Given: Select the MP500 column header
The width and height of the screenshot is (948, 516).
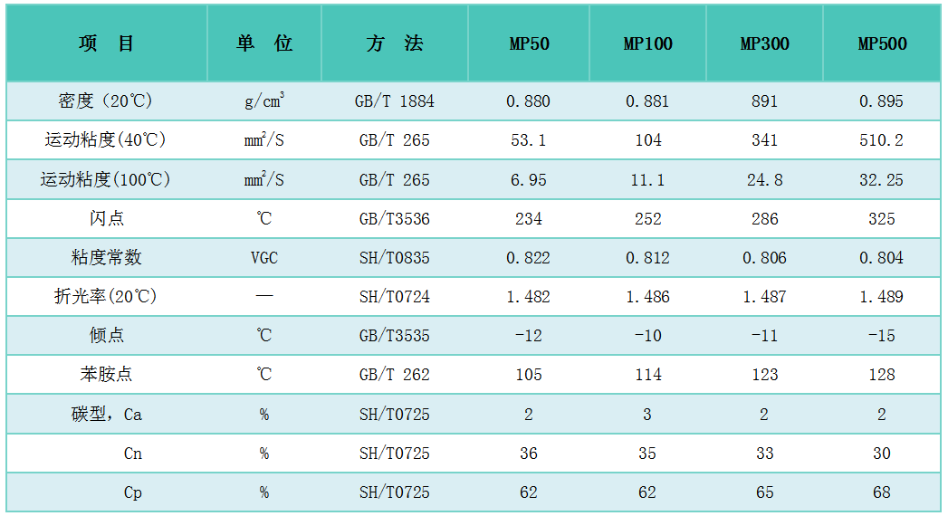Looking at the screenshot, I should point(882,44).
